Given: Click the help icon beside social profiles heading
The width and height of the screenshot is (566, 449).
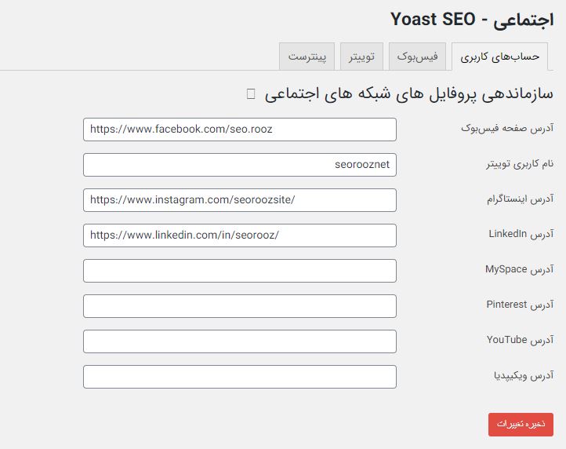Looking at the screenshot, I should [x=251, y=93].
